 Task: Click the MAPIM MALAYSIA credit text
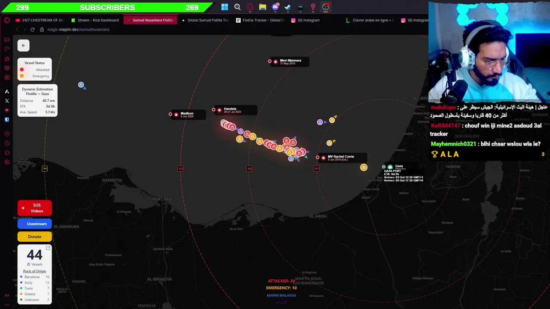[x=281, y=295]
